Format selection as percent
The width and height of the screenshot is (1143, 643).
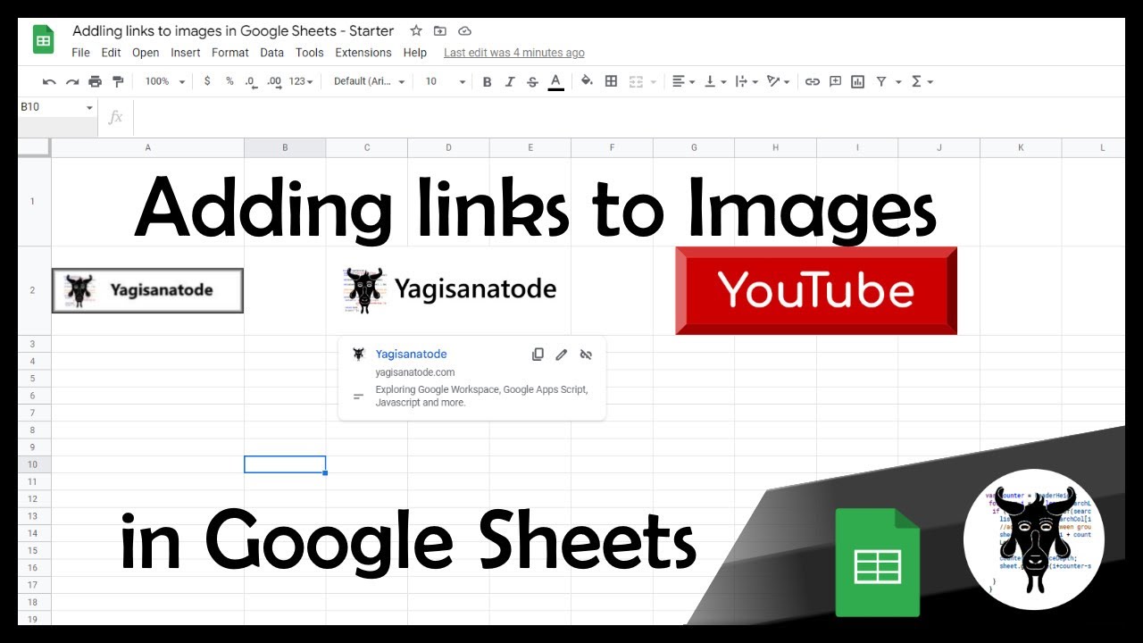(229, 81)
